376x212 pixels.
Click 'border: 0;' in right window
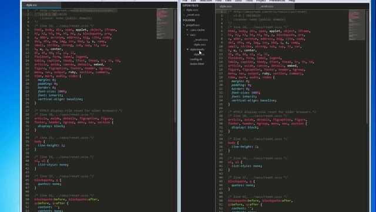[x=240, y=89]
